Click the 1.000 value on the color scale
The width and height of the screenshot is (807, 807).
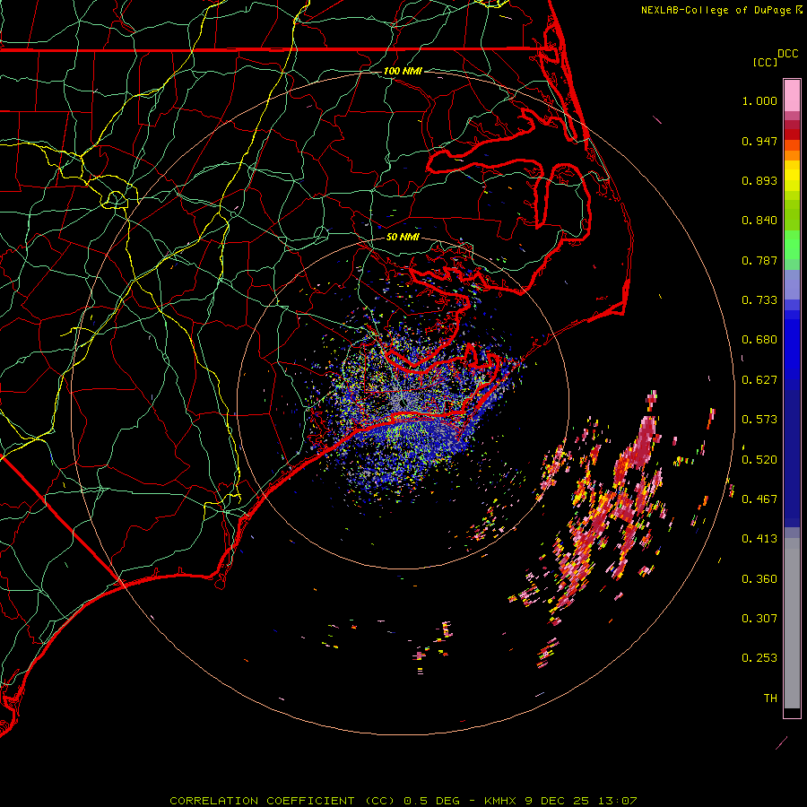point(759,100)
